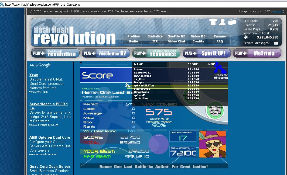This screenshot has width=287, height=175.
Task: Click Try This Level Again button
Action: pyautogui.click(x=215, y=110)
